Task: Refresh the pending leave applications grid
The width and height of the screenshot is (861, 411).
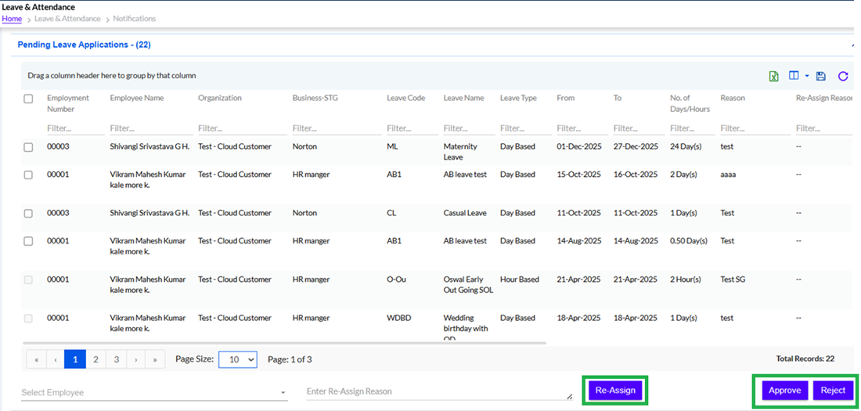Action: pos(843,76)
